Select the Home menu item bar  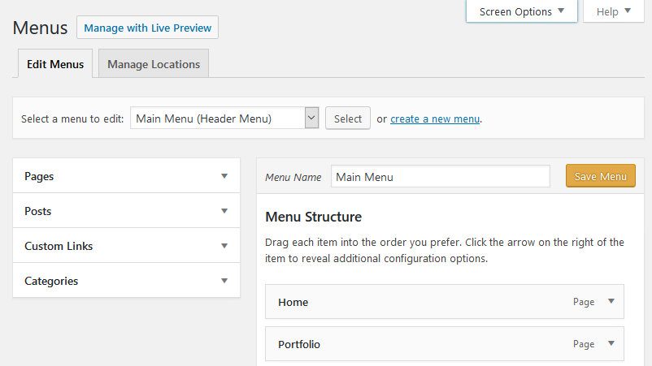click(x=445, y=302)
